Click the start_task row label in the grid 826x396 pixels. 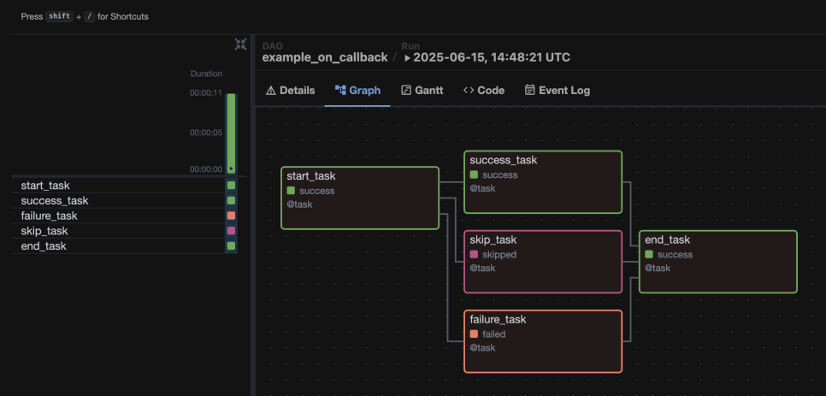45,186
